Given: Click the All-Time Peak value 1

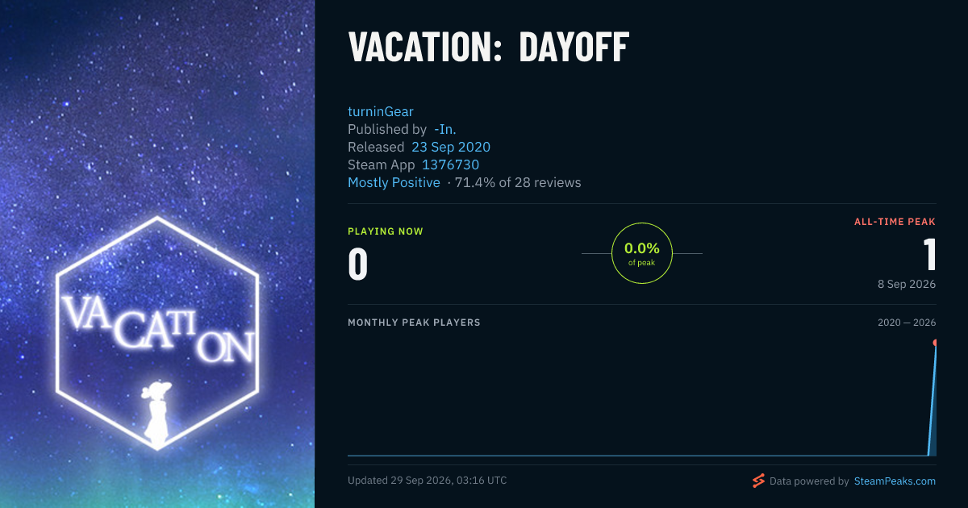Looking at the screenshot, I should (x=930, y=254).
